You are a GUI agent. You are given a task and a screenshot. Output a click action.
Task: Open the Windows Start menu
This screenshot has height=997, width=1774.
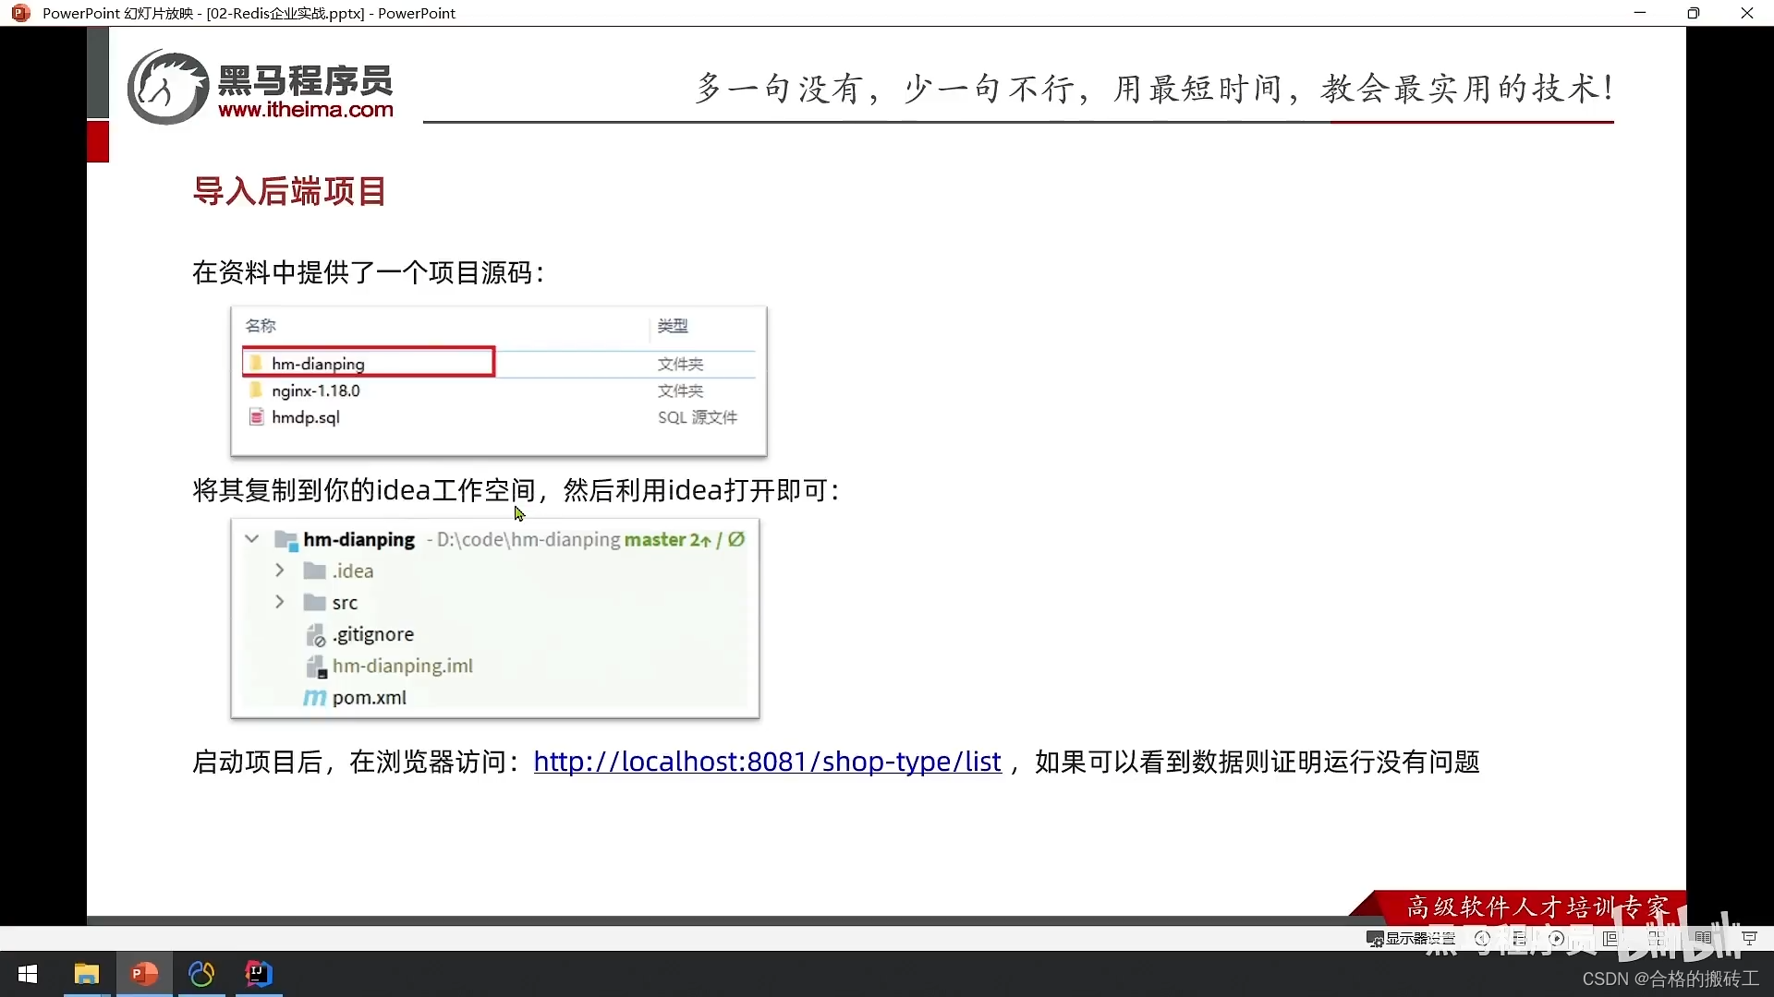tap(28, 974)
